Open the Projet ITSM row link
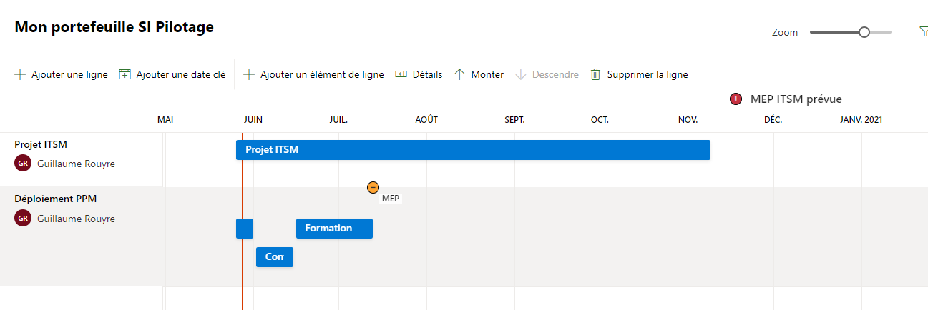Image resolution: width=928 pixels, height=310 pixels. [41, 144]
